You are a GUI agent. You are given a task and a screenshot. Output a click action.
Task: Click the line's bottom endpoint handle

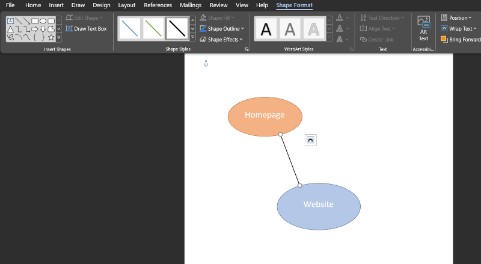coord(300,185)
